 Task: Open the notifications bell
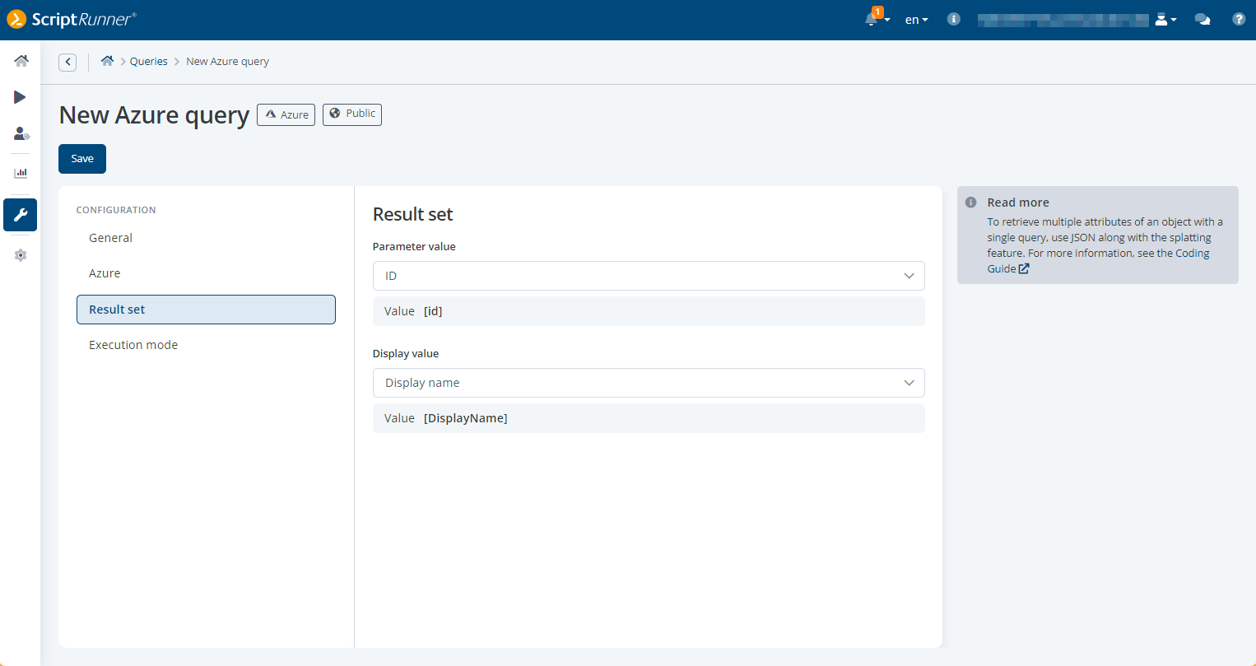tap(872, 19)
